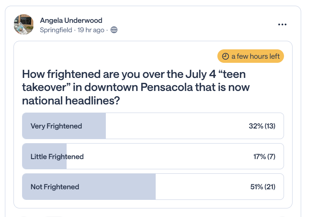Viewport: 313px width, 217px height.
Task: Click the clock icon in the time-left badge
Action: coord(226,56)
